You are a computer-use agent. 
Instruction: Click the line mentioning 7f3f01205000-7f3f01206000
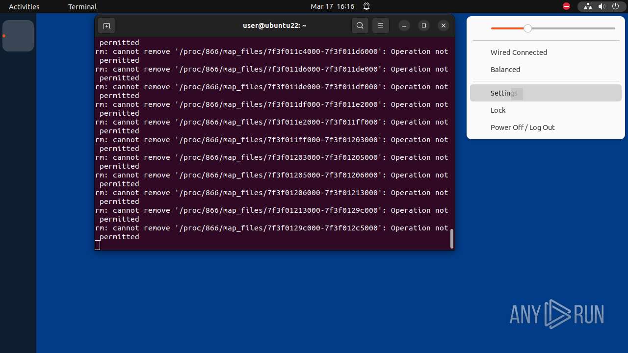click(x=272, y=175)
